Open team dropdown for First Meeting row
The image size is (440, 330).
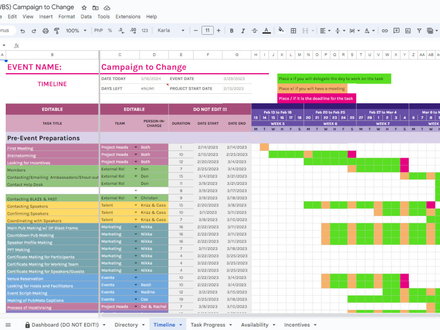pyautogui.click(x=136, y=147)
